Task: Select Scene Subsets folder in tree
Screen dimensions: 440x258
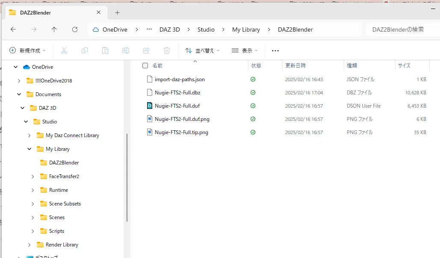Action: [65, 204]
